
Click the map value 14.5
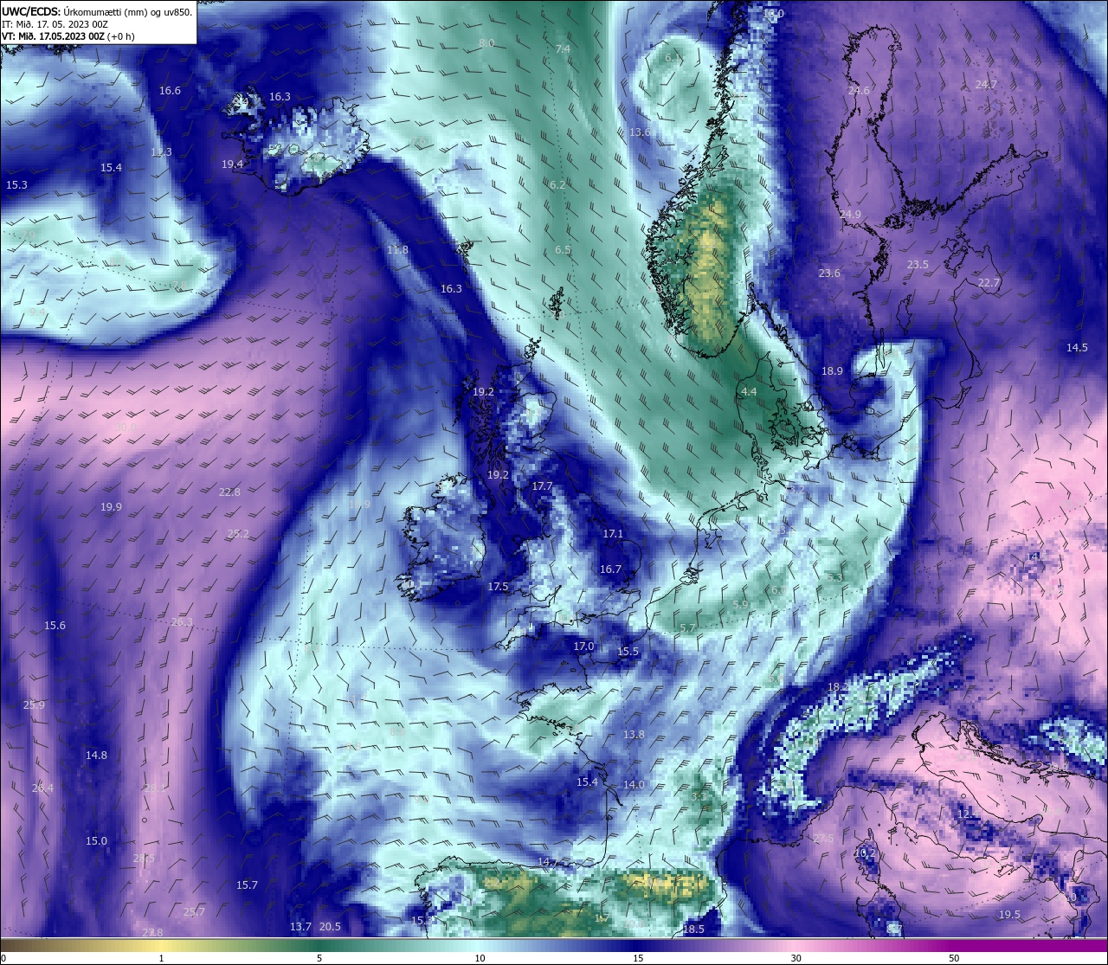[x=1077, y=348]
